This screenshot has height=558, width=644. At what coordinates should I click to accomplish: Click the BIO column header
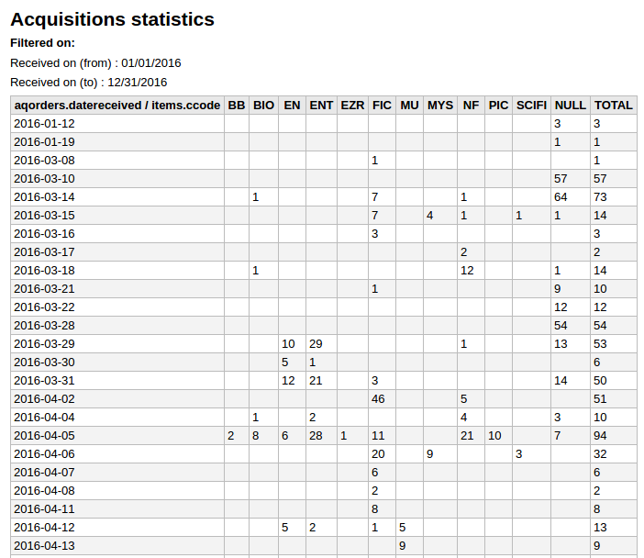(x=263, y=106)
